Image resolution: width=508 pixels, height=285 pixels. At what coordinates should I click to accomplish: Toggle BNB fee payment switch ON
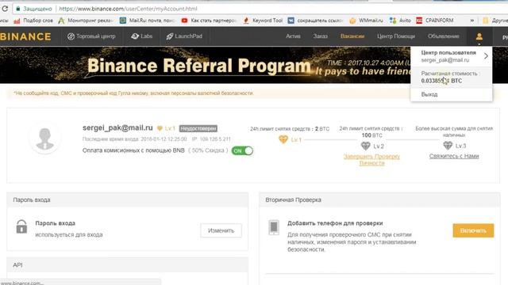click(242, 150)
